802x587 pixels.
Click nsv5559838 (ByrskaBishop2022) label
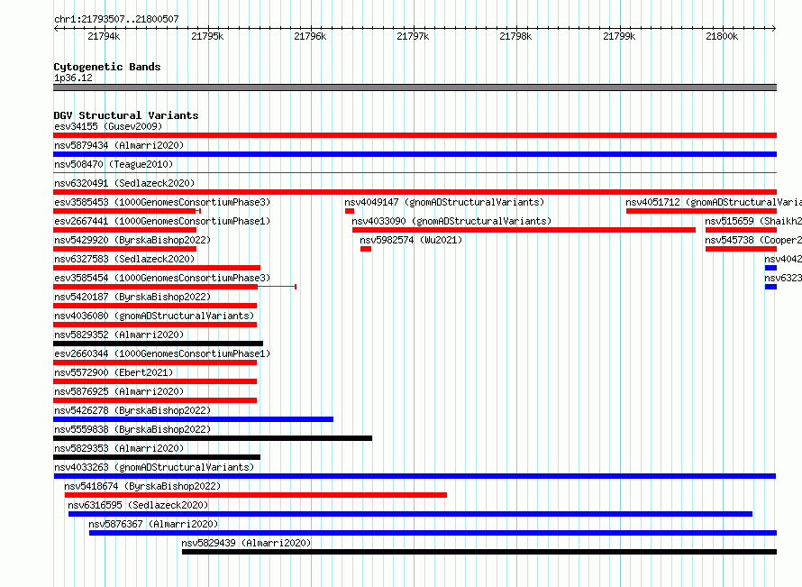click(132, 429)
